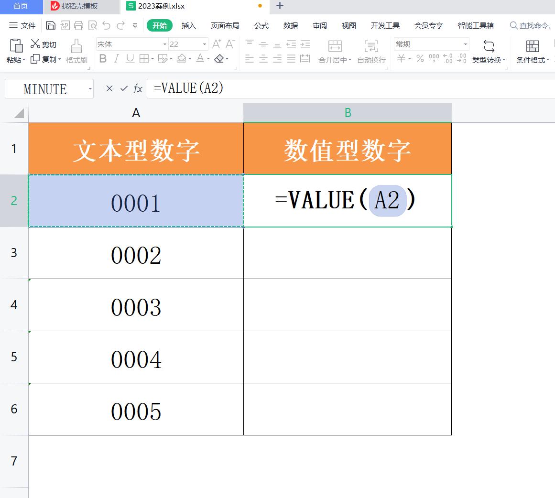Expand the currency symbol dropdown arrow
Screen dimensions: 555x498
(410, 59)
